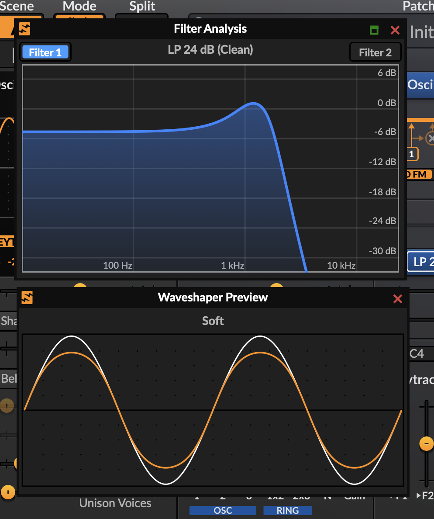Enable the OSC input to the filter
The height and width of the screenshot is (519, 434).
(x=223, y=510)
